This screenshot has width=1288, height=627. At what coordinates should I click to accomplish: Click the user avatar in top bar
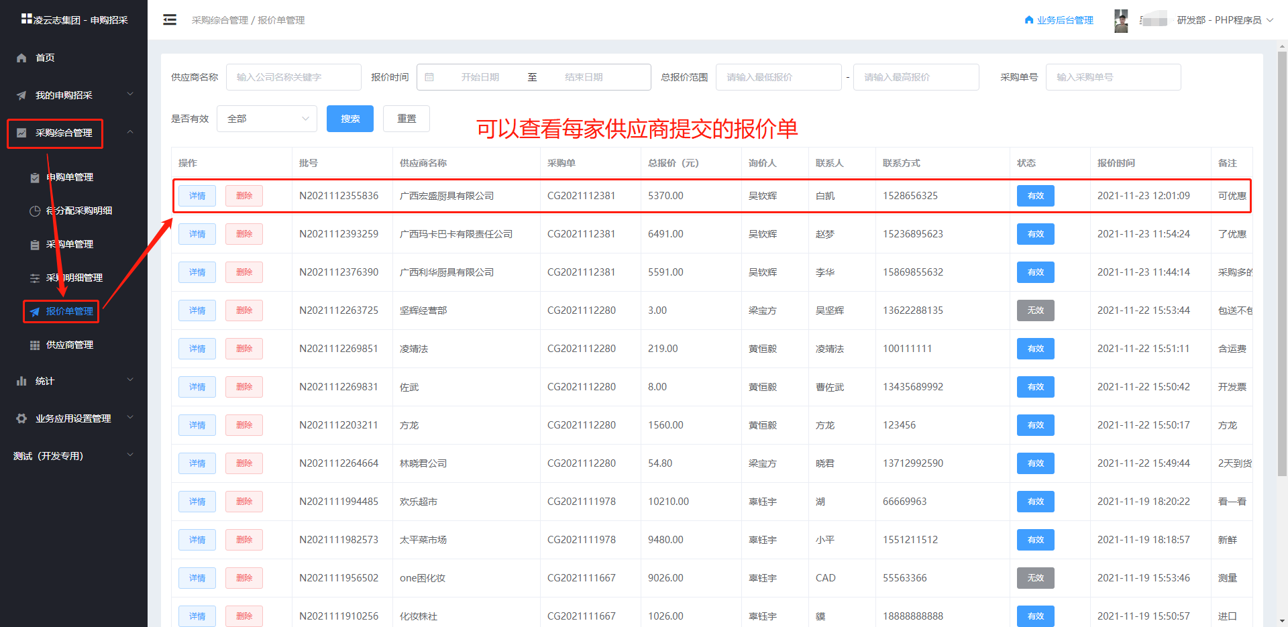pos(1121,21)
